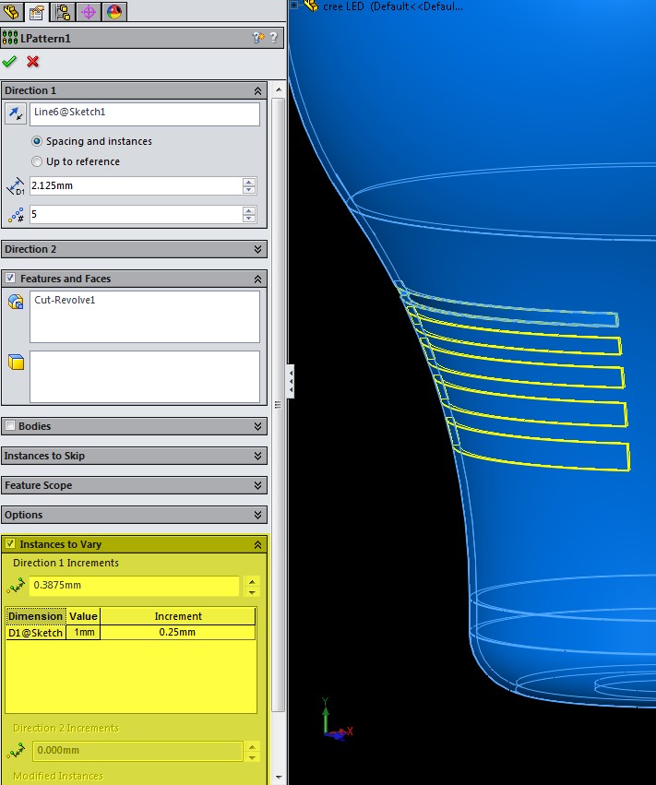Expand the cree LED flyout tree
Image resolution: width=656 pixels, height=785 pixels.
click(x=294, y=6)
